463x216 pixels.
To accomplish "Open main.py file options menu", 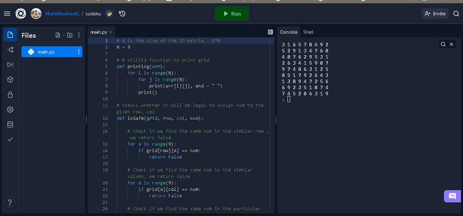I will tap(79, 52).
